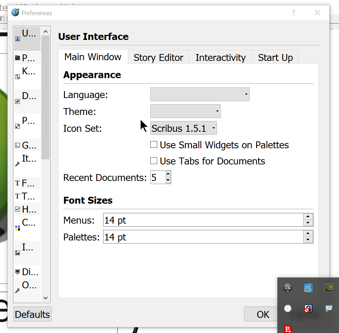Click the NVIDIA icon in system tray
This screenshot has width=339, height=333.
[x=329, y=288]
